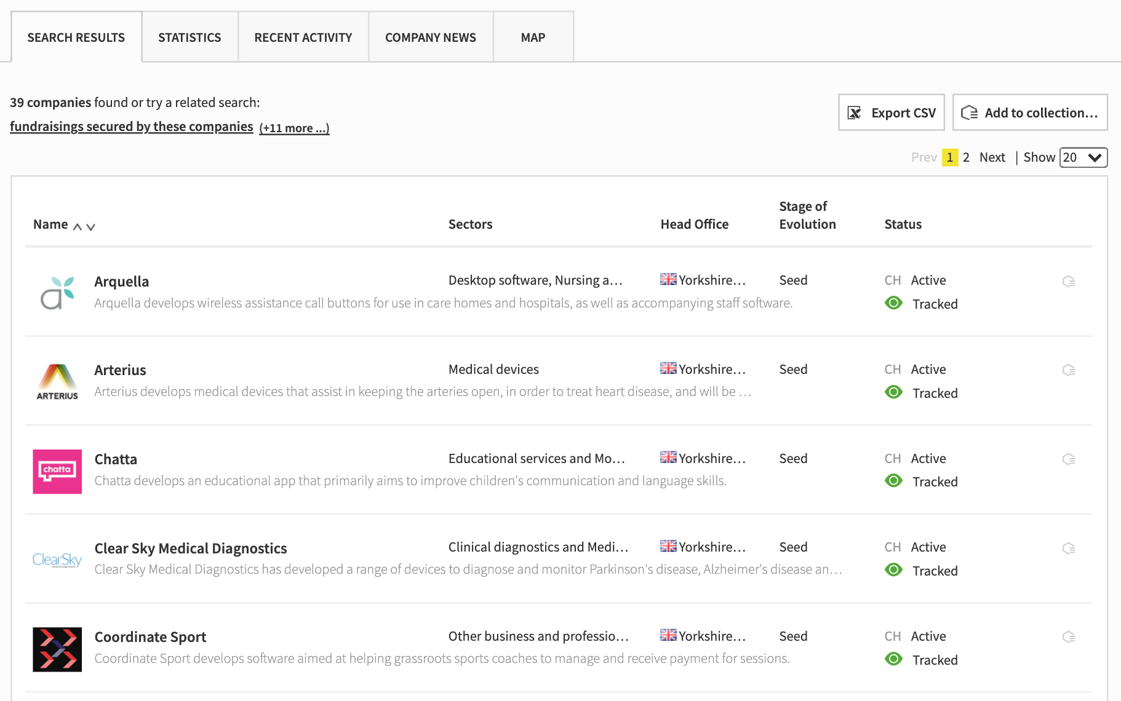Click the add-to-collection icon in Chatta row

point(1069,459)
